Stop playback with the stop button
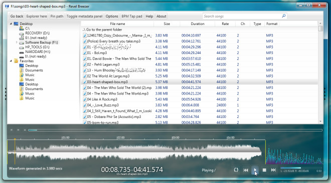The image size is (331, 183). click(264, 170)
